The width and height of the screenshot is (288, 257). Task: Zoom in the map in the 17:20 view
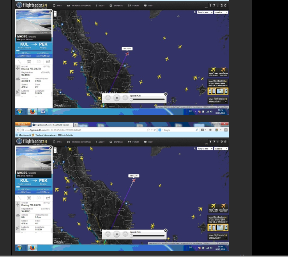[x=55, y=12]
